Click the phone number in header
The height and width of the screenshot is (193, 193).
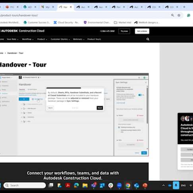pos(107,31)
